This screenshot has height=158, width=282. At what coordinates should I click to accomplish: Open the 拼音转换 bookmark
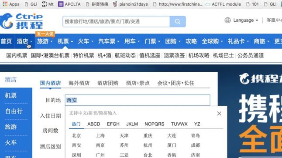click(x=97, y=4)
